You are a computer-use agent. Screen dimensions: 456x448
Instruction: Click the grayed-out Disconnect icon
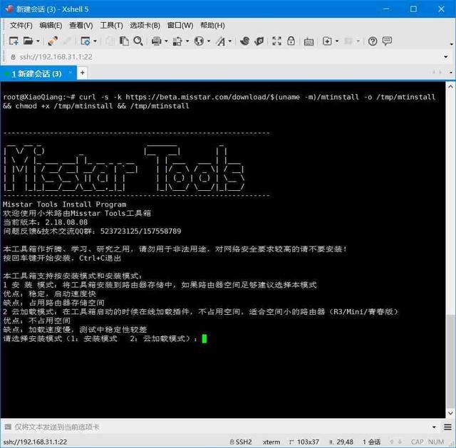pos(67,41)
